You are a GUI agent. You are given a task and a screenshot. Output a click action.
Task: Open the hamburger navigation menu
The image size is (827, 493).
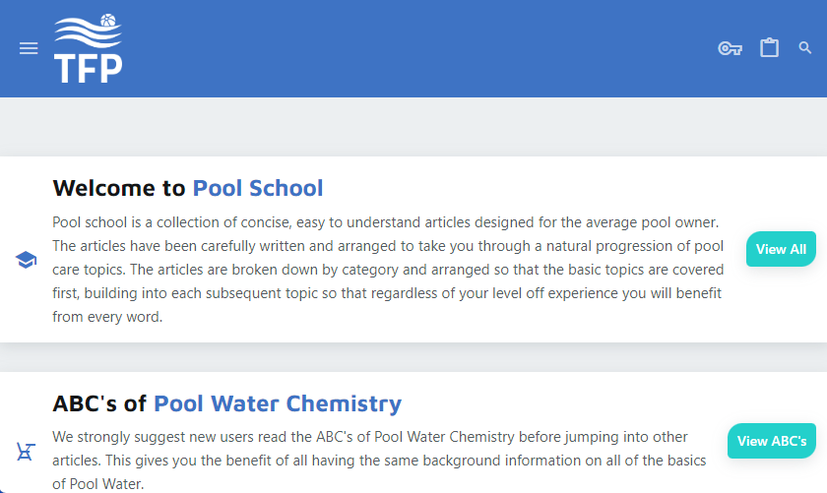point(29,48)
